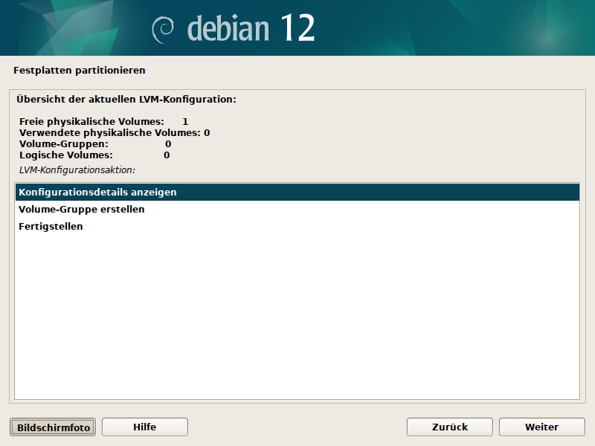
Task: Select the "Fertigstellen" list entry
Action: click(51, 227)
